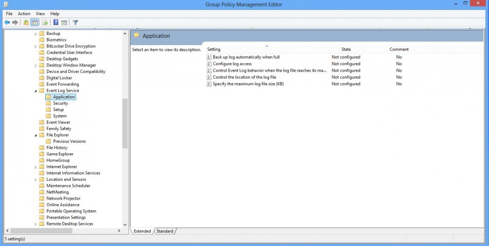Open Help via the question mark icon
Viewport: 489px width, 246px height.
click(56, 23)
